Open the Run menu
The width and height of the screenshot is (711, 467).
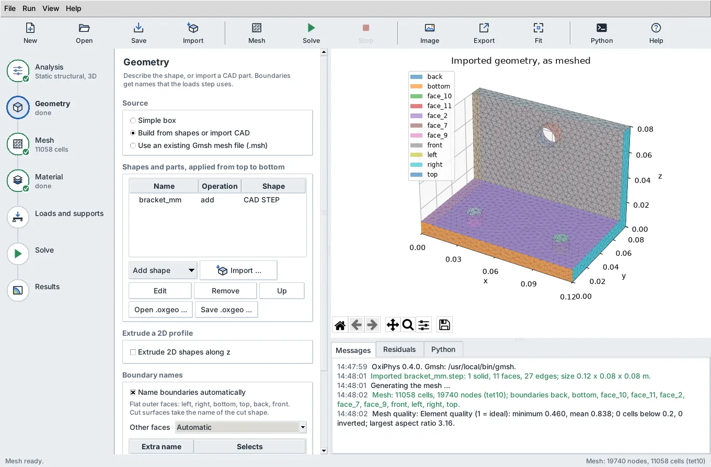[29, 8]
